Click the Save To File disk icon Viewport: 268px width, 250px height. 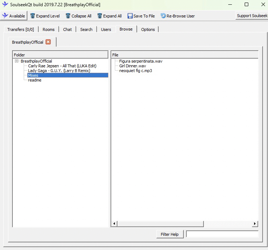click(x=130, y=16)
